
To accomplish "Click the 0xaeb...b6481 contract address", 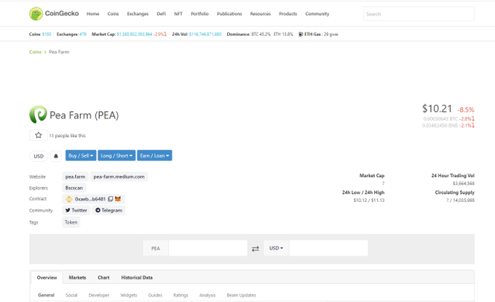I will click(x=90, y=199).
